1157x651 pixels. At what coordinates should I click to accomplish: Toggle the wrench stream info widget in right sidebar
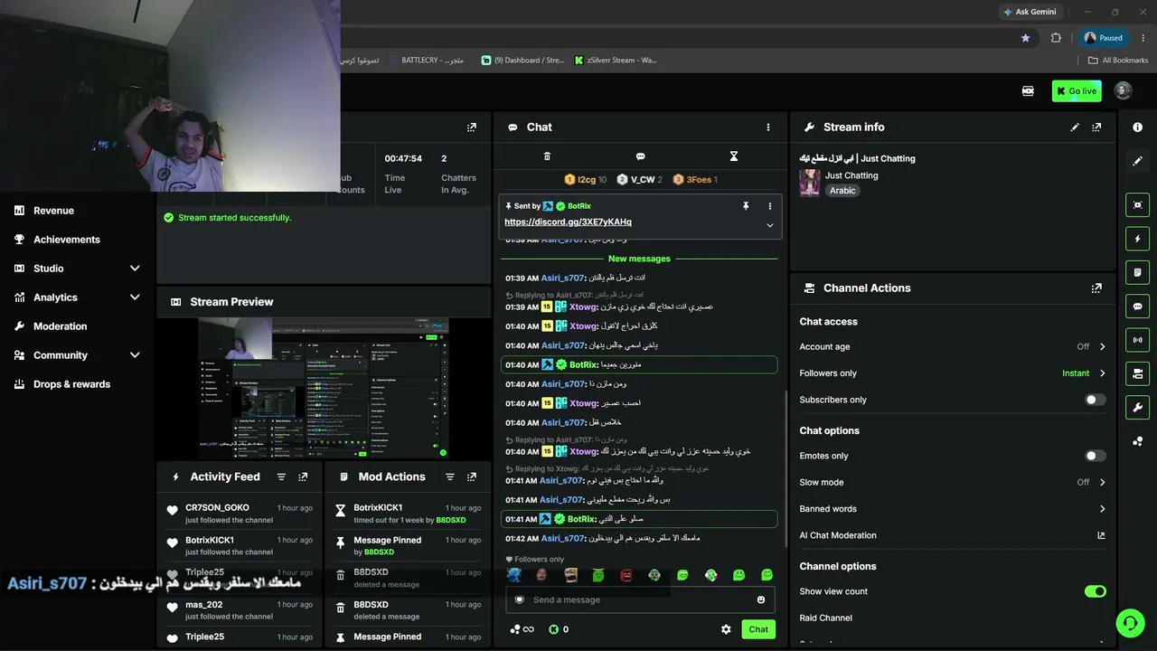[x=1137, y=408]
